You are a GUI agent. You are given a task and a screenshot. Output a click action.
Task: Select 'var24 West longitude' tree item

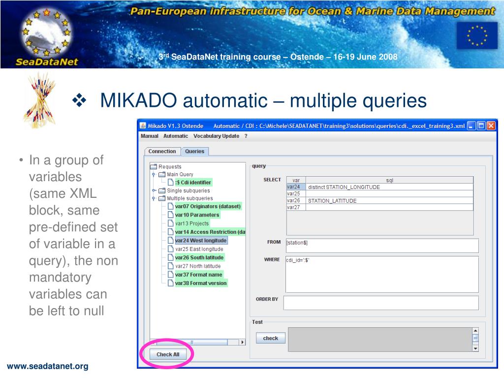[x=201, y=240]
